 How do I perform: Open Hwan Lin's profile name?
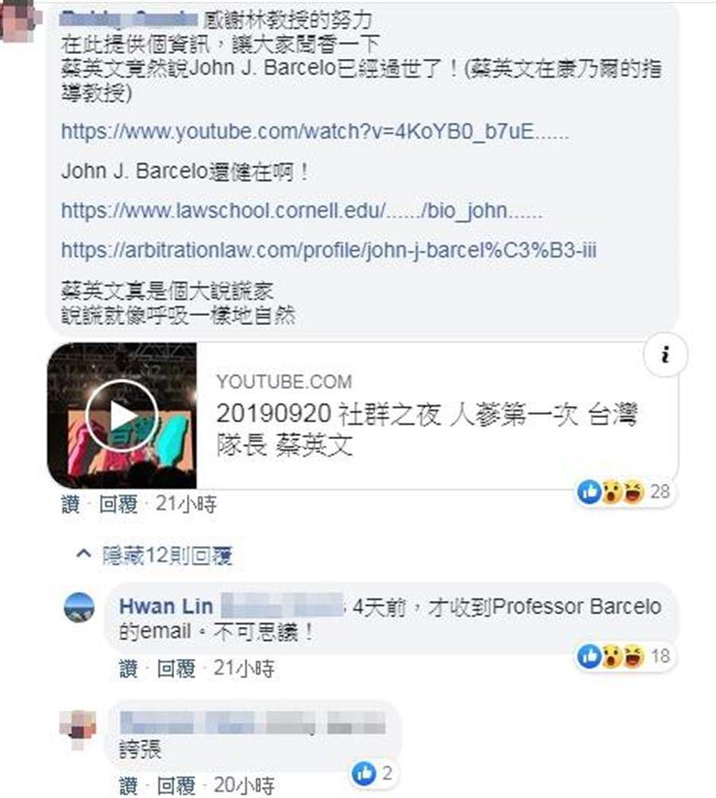(166, 606)
